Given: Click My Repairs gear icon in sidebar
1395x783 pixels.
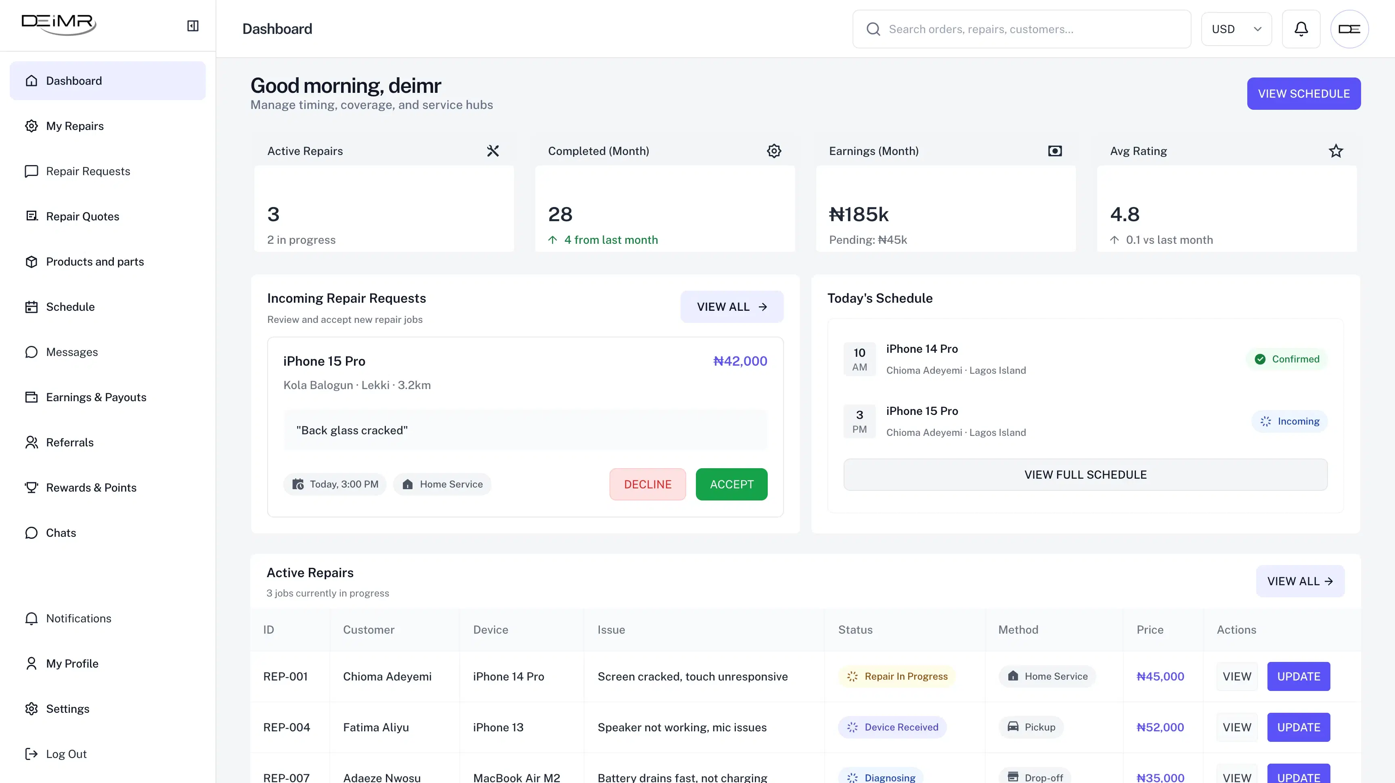Looking at the screenshot, I should tap(31, 126).
